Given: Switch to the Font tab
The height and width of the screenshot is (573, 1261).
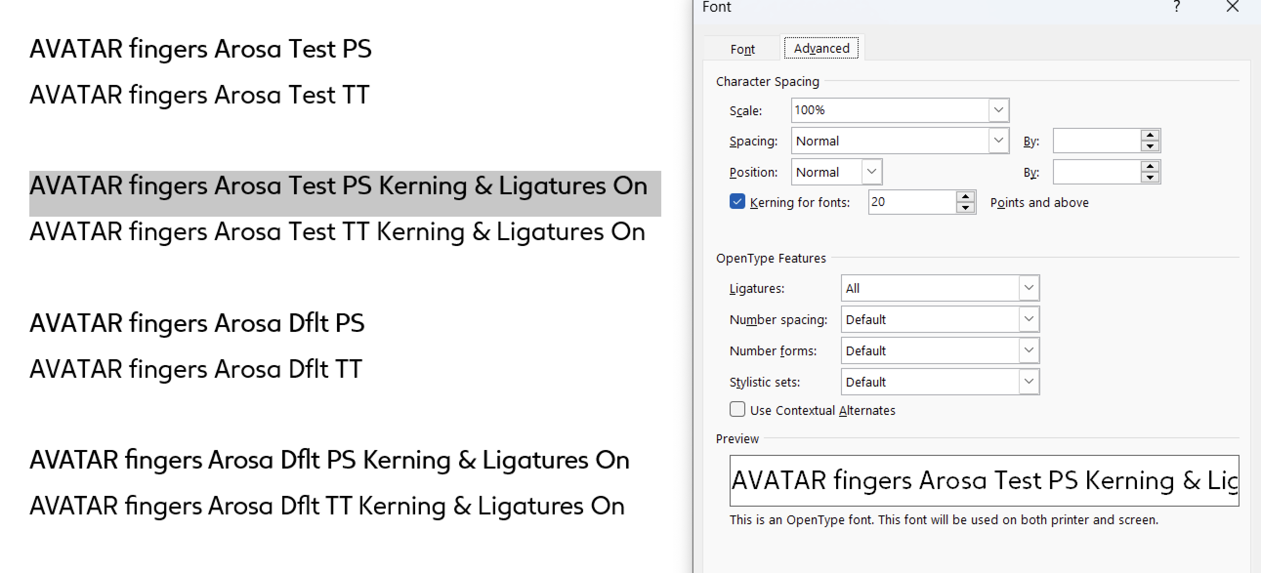Looking at the screenshot, I should click(x=742, y=49).
